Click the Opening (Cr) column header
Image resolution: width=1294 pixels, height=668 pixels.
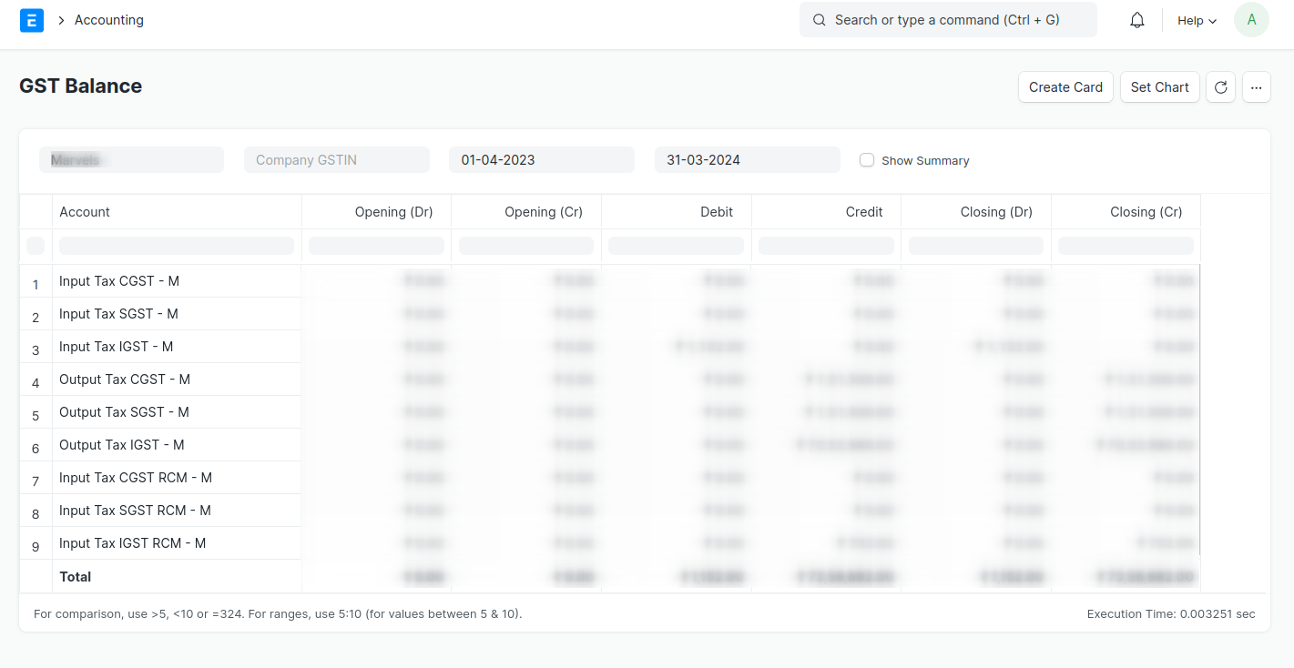(x=526, y=212)
